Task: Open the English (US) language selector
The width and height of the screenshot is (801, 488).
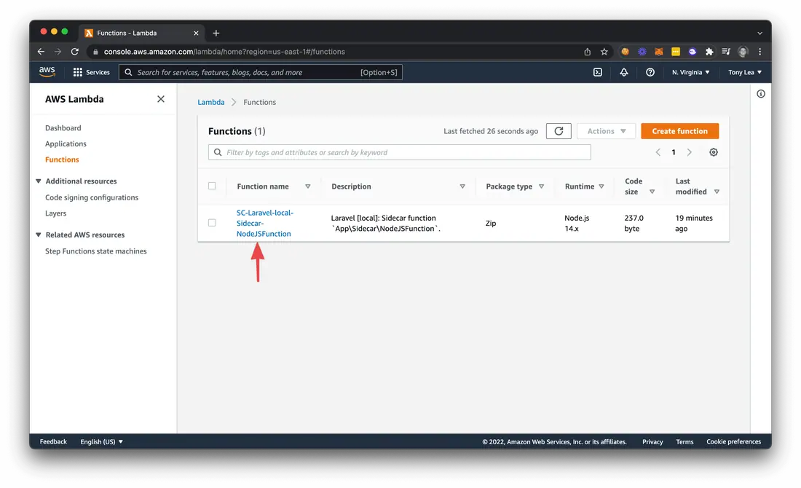Action: coord(102,441)
